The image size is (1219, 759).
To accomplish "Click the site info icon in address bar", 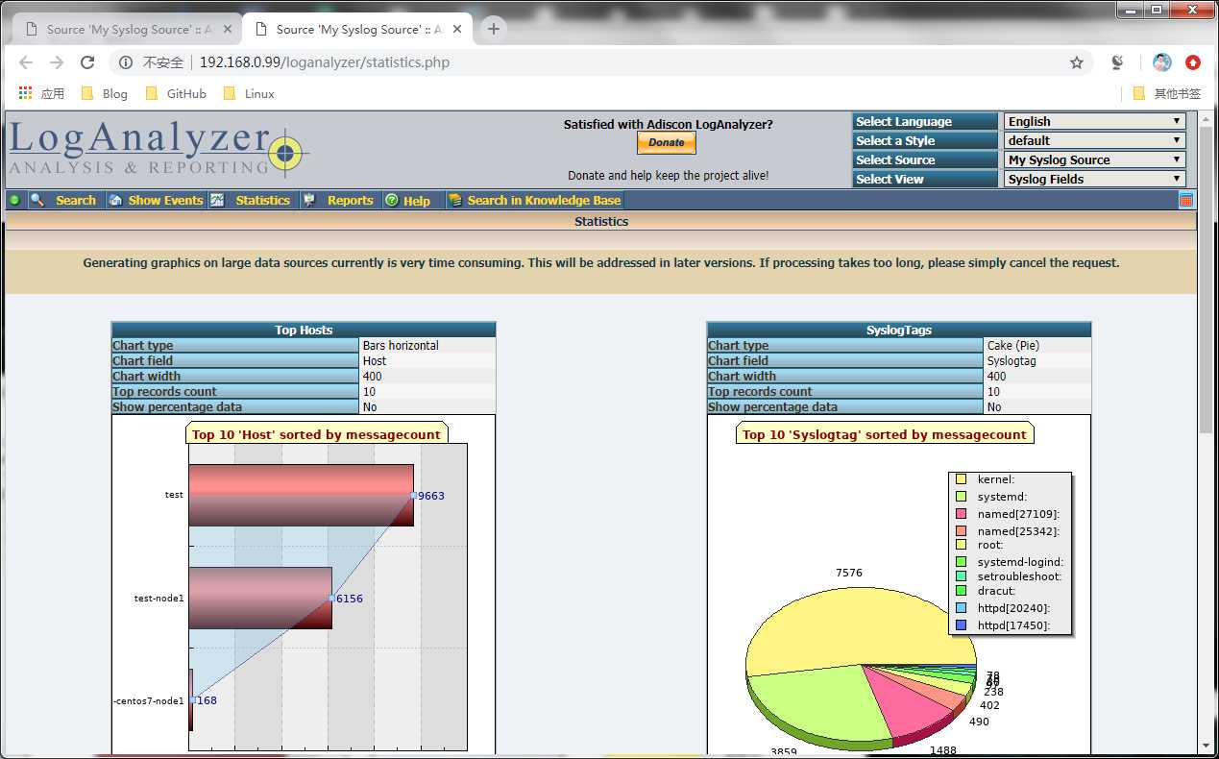I will click(126, 62).
